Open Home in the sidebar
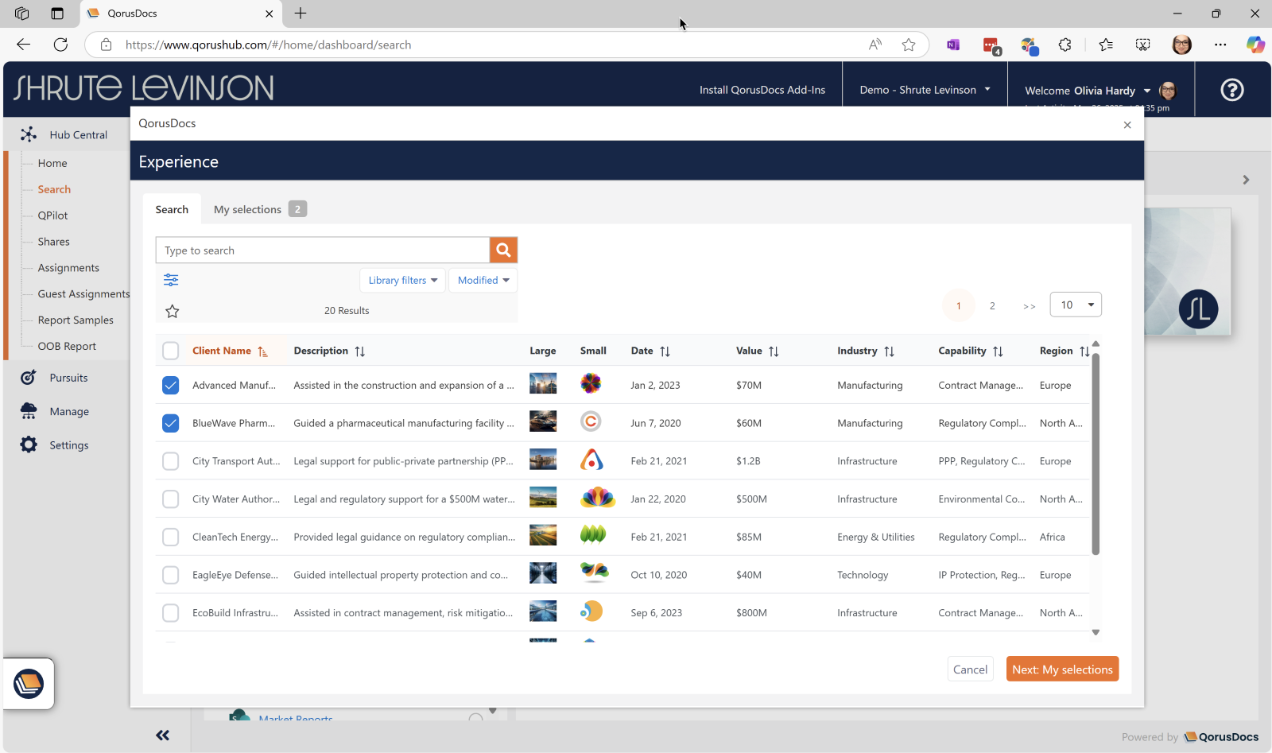This screenshot has width=1272, height=753. point(52,163)
